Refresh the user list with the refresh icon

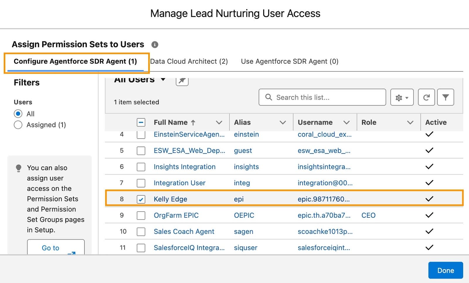(x=426, y=97)
